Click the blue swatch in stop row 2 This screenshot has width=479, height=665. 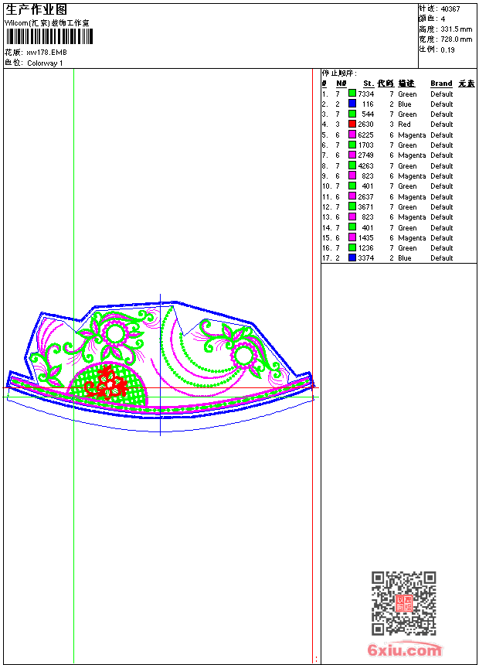(352, 103)
